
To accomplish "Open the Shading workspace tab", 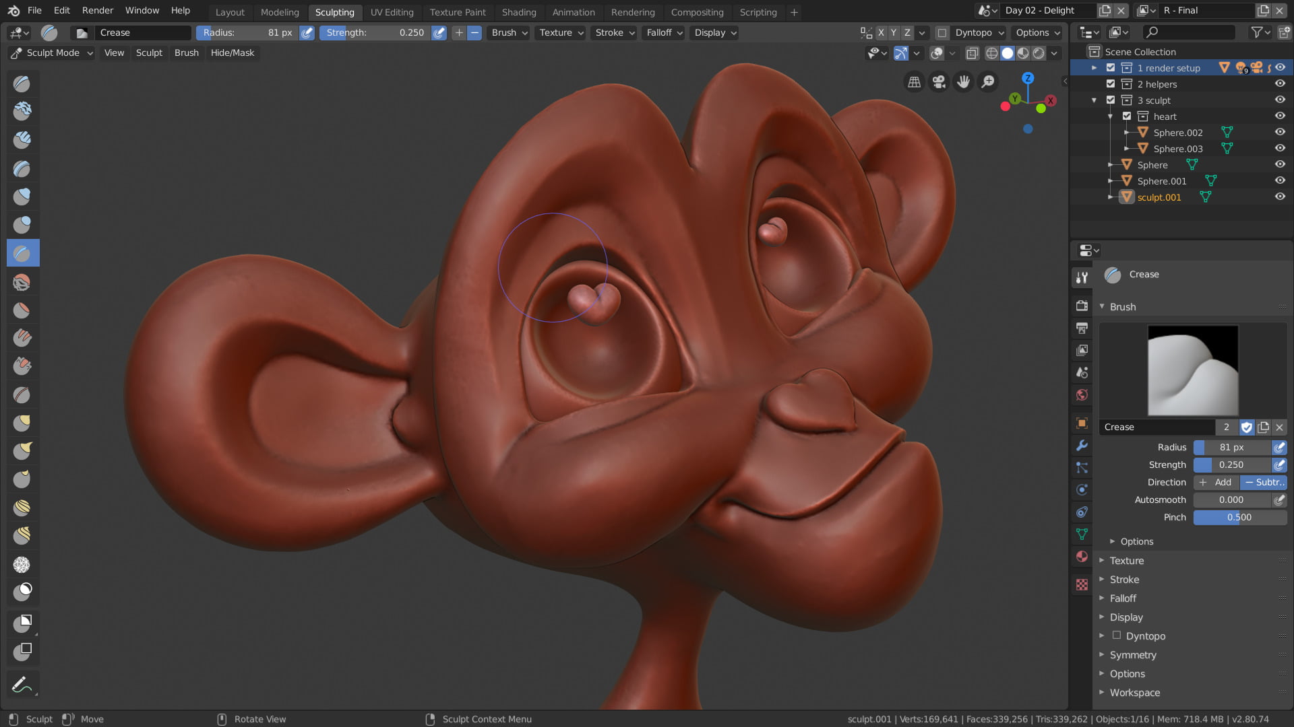I will click(x=518, y=11).
